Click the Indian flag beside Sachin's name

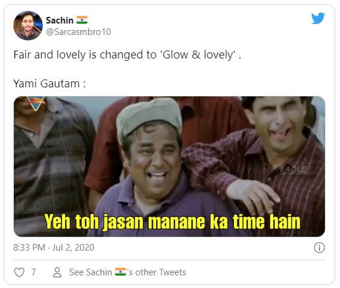[x=82, y=20]
